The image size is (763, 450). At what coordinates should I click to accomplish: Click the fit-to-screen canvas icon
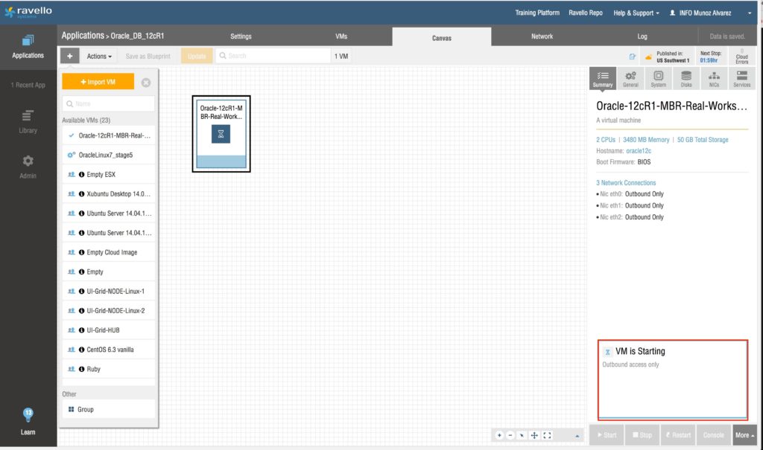pyautogui.click(x=547, y=435)
